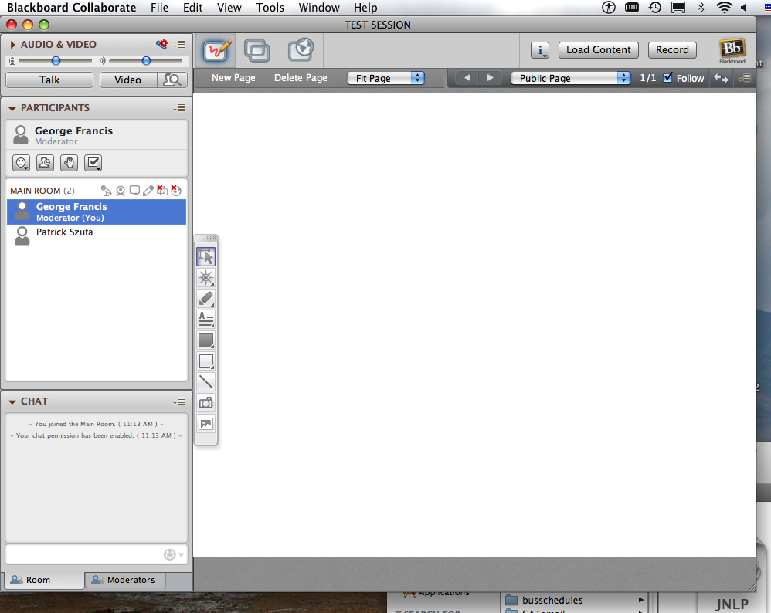The height and width of the screenshot is (613, 771).
Task: Open Application Sharing mode
Action: (x=257, y=50)
